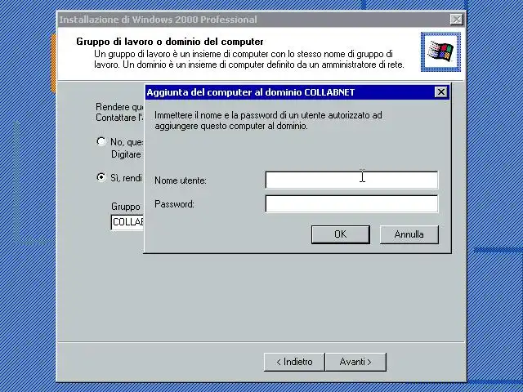Click the Windows logo icon in header
Screen dimensions: 523x392
tap(440, 51)
